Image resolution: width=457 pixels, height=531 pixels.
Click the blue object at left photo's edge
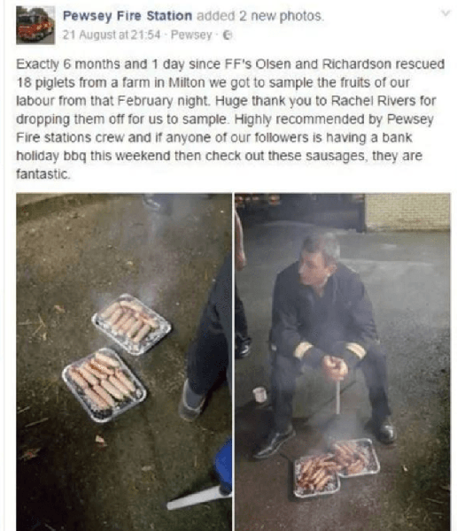[224, 464]
